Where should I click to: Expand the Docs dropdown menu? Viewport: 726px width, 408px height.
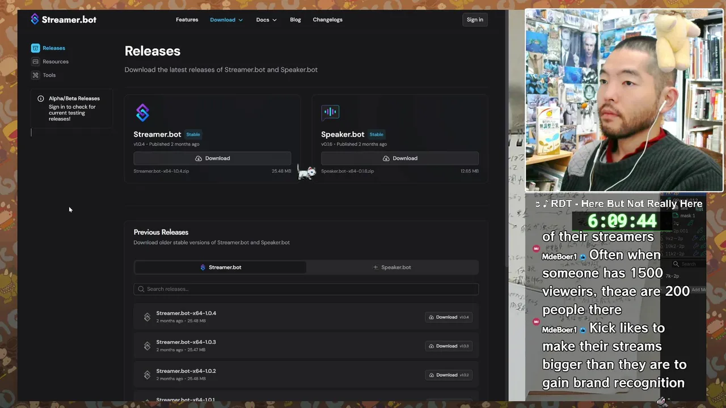[x=266, y=20]
